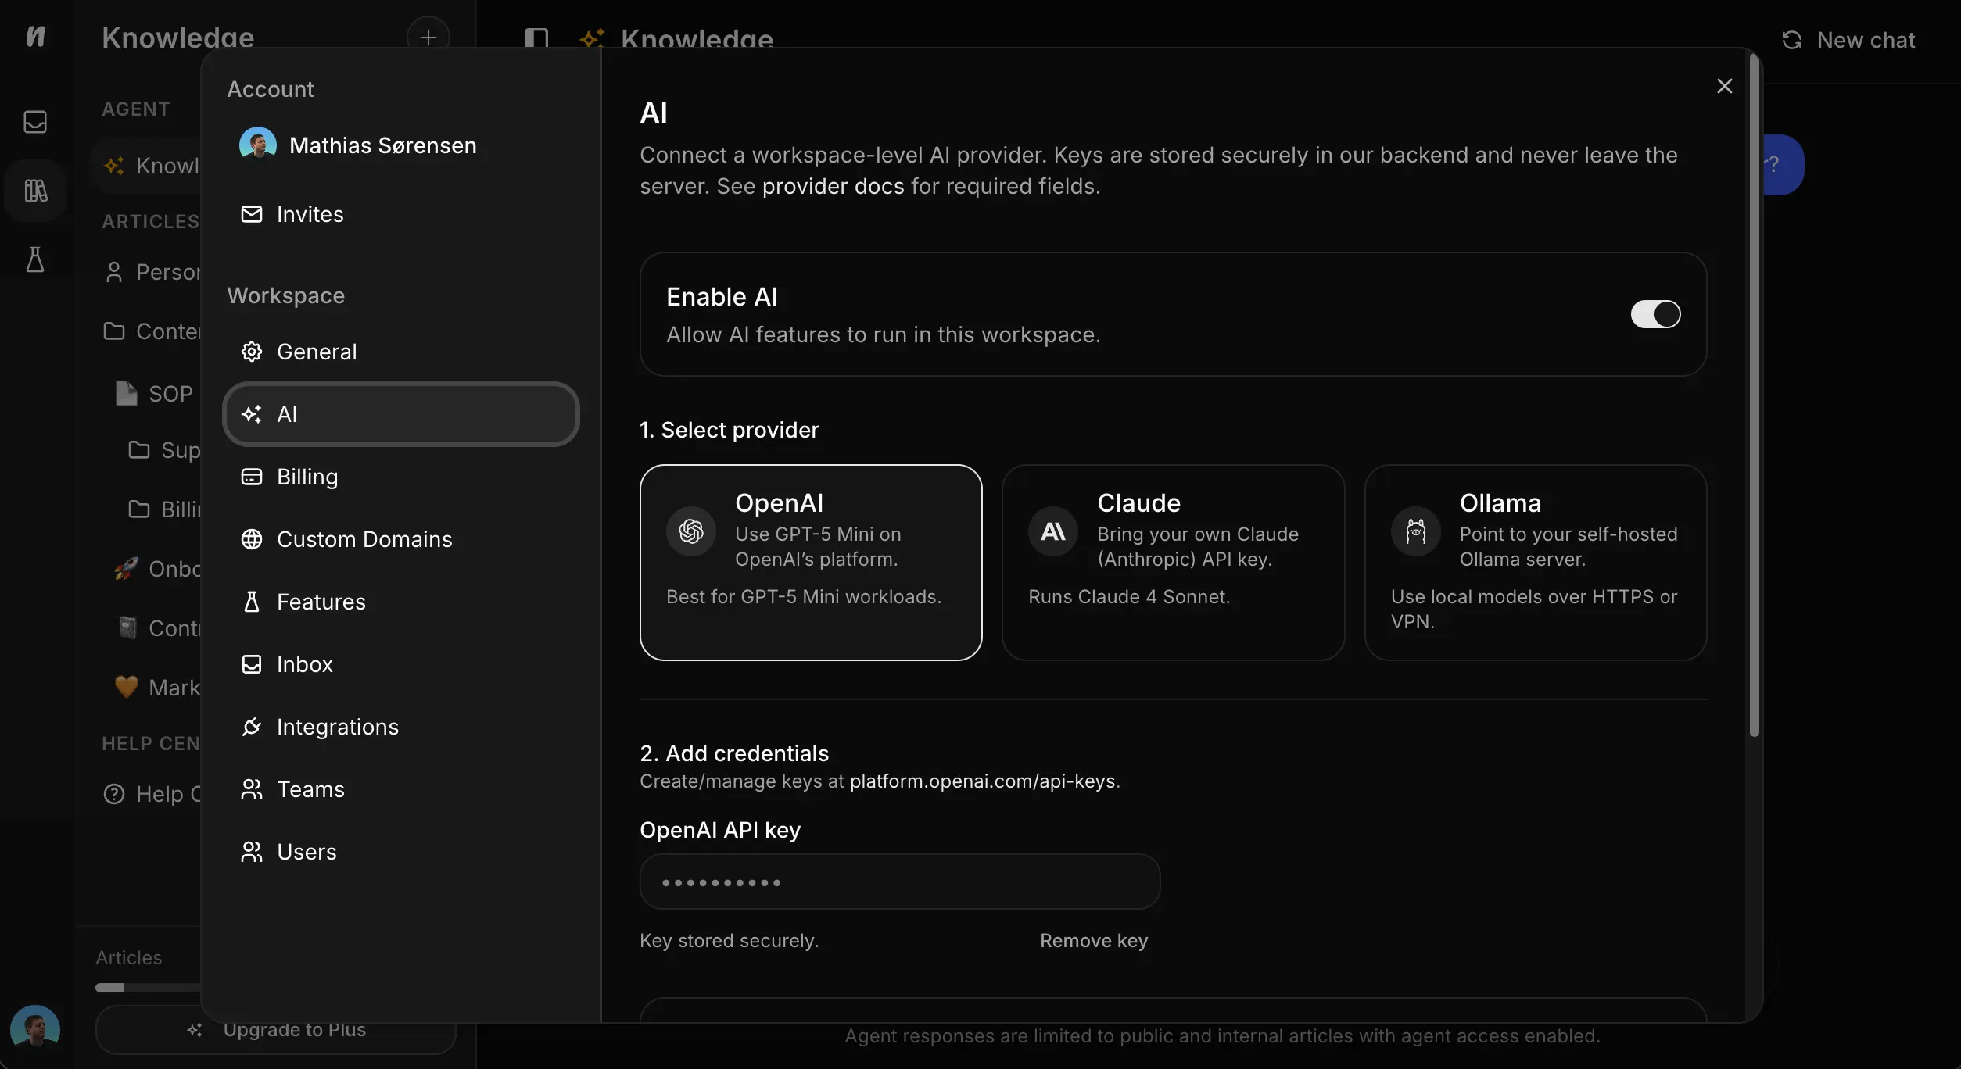Open the flask experiments icon in left rail
Screen dimensions: 1961x1069
[35, 259]
